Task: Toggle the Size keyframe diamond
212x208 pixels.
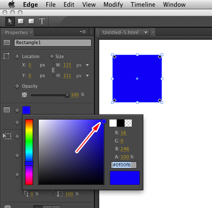Action: (x=52, y=57)
